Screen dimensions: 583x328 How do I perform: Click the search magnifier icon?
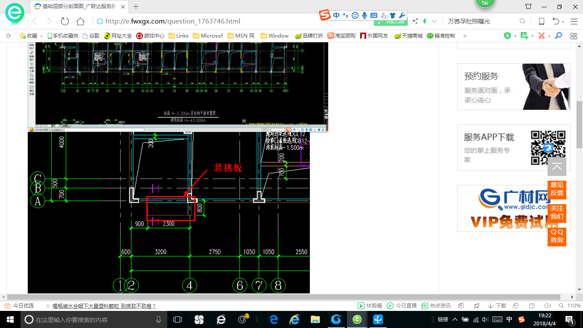pos(523,21)
